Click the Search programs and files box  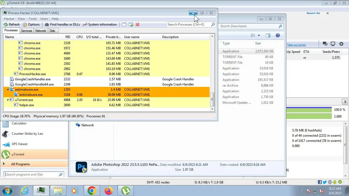point(34,174)
